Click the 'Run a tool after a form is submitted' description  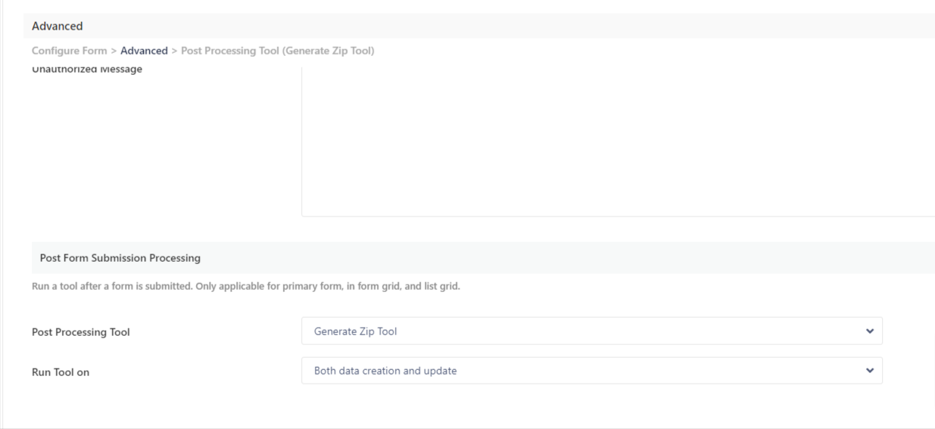click(x=246, y=287)
